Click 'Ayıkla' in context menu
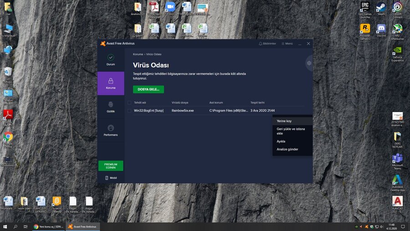410x231 pixels. click(281, 141)
